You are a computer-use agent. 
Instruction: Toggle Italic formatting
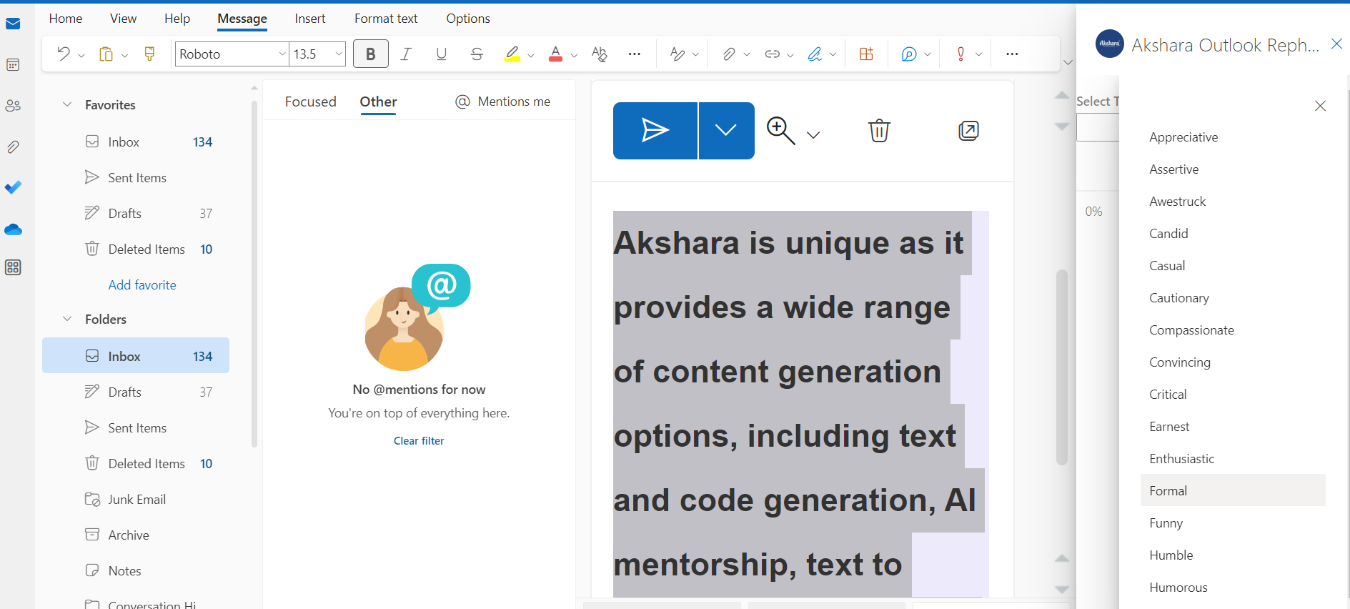click(x=406, y=54)
